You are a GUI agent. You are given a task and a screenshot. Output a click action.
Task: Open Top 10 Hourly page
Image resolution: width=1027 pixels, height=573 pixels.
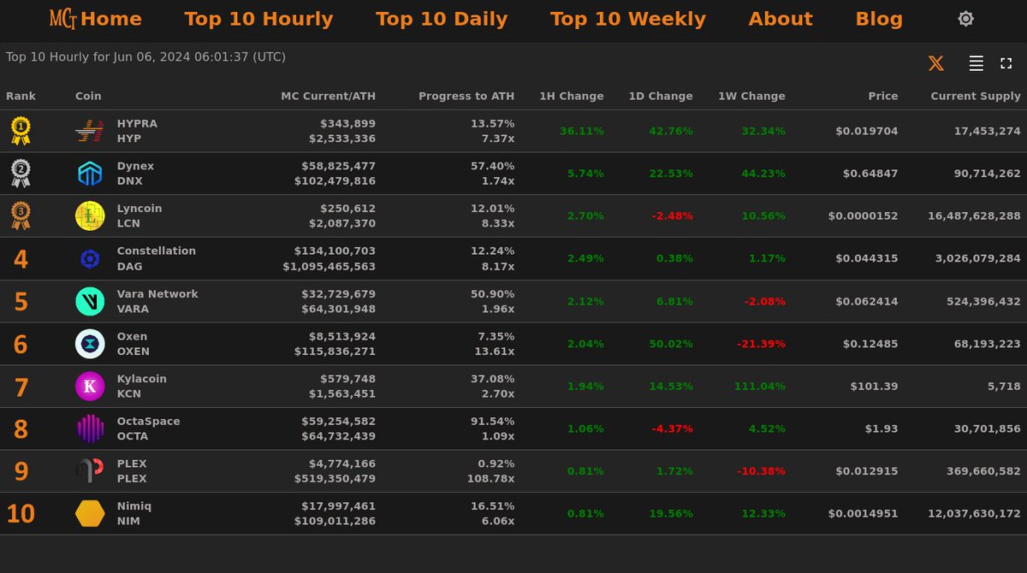(x=258, y=19)
